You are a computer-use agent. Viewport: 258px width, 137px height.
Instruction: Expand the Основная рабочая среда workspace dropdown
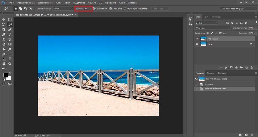point(239,9)
